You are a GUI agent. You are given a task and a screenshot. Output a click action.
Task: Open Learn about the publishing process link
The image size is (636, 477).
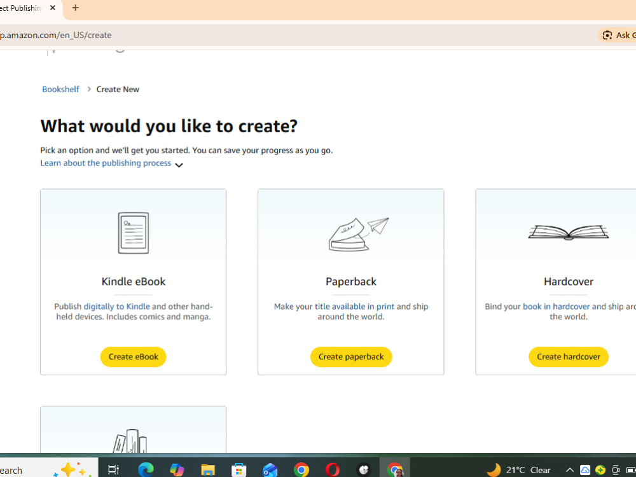pos(106,163)
